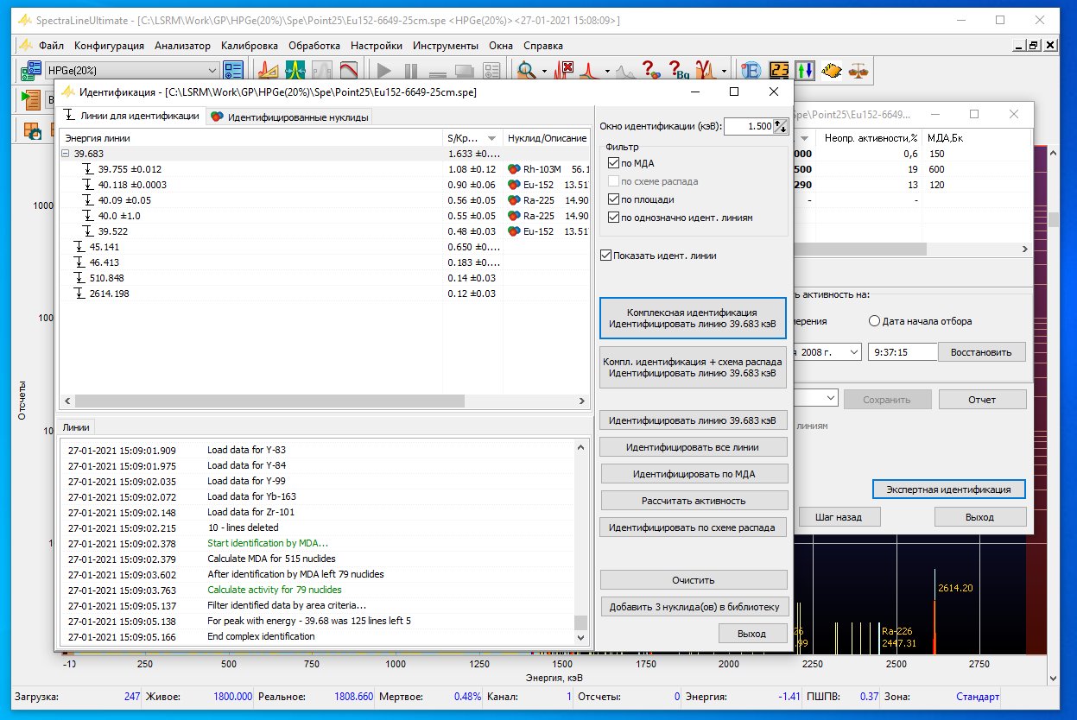Click 'Идентифицировать все линии' button
This screenshot has height=720, width=1077.
[694, 447]
